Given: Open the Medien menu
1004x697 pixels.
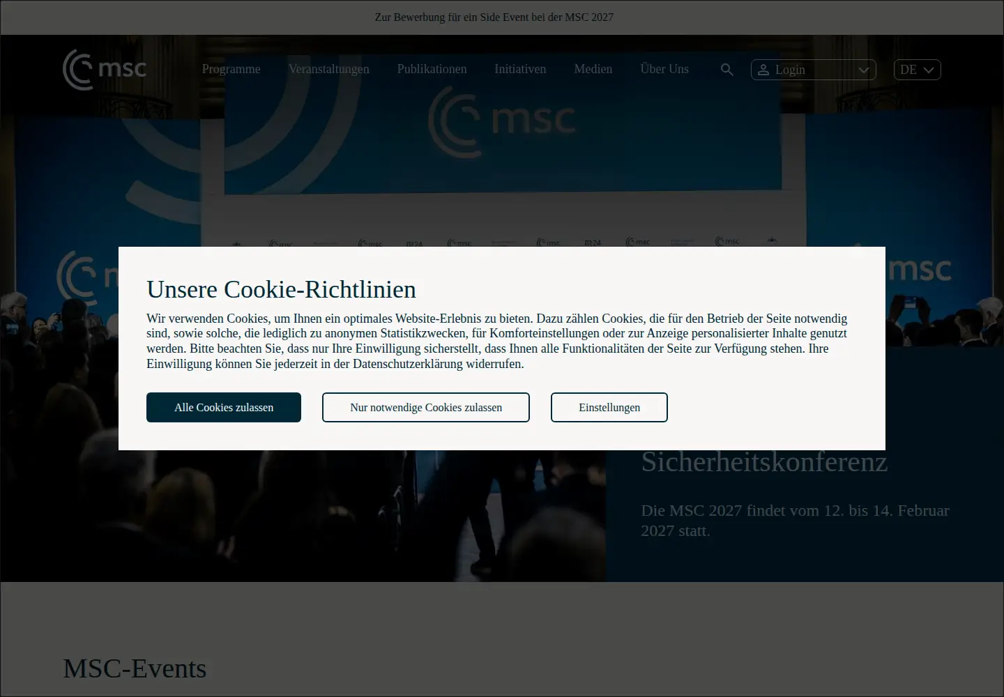Looking at the screenshot, I should (x=593, y=69).
